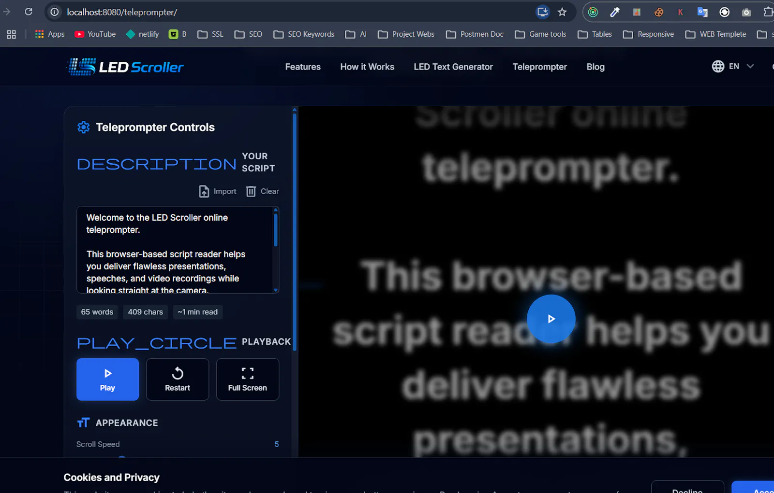Click the '65 words' counter
This screenshot has height=493, width=774.
click(x=97, y=312)
